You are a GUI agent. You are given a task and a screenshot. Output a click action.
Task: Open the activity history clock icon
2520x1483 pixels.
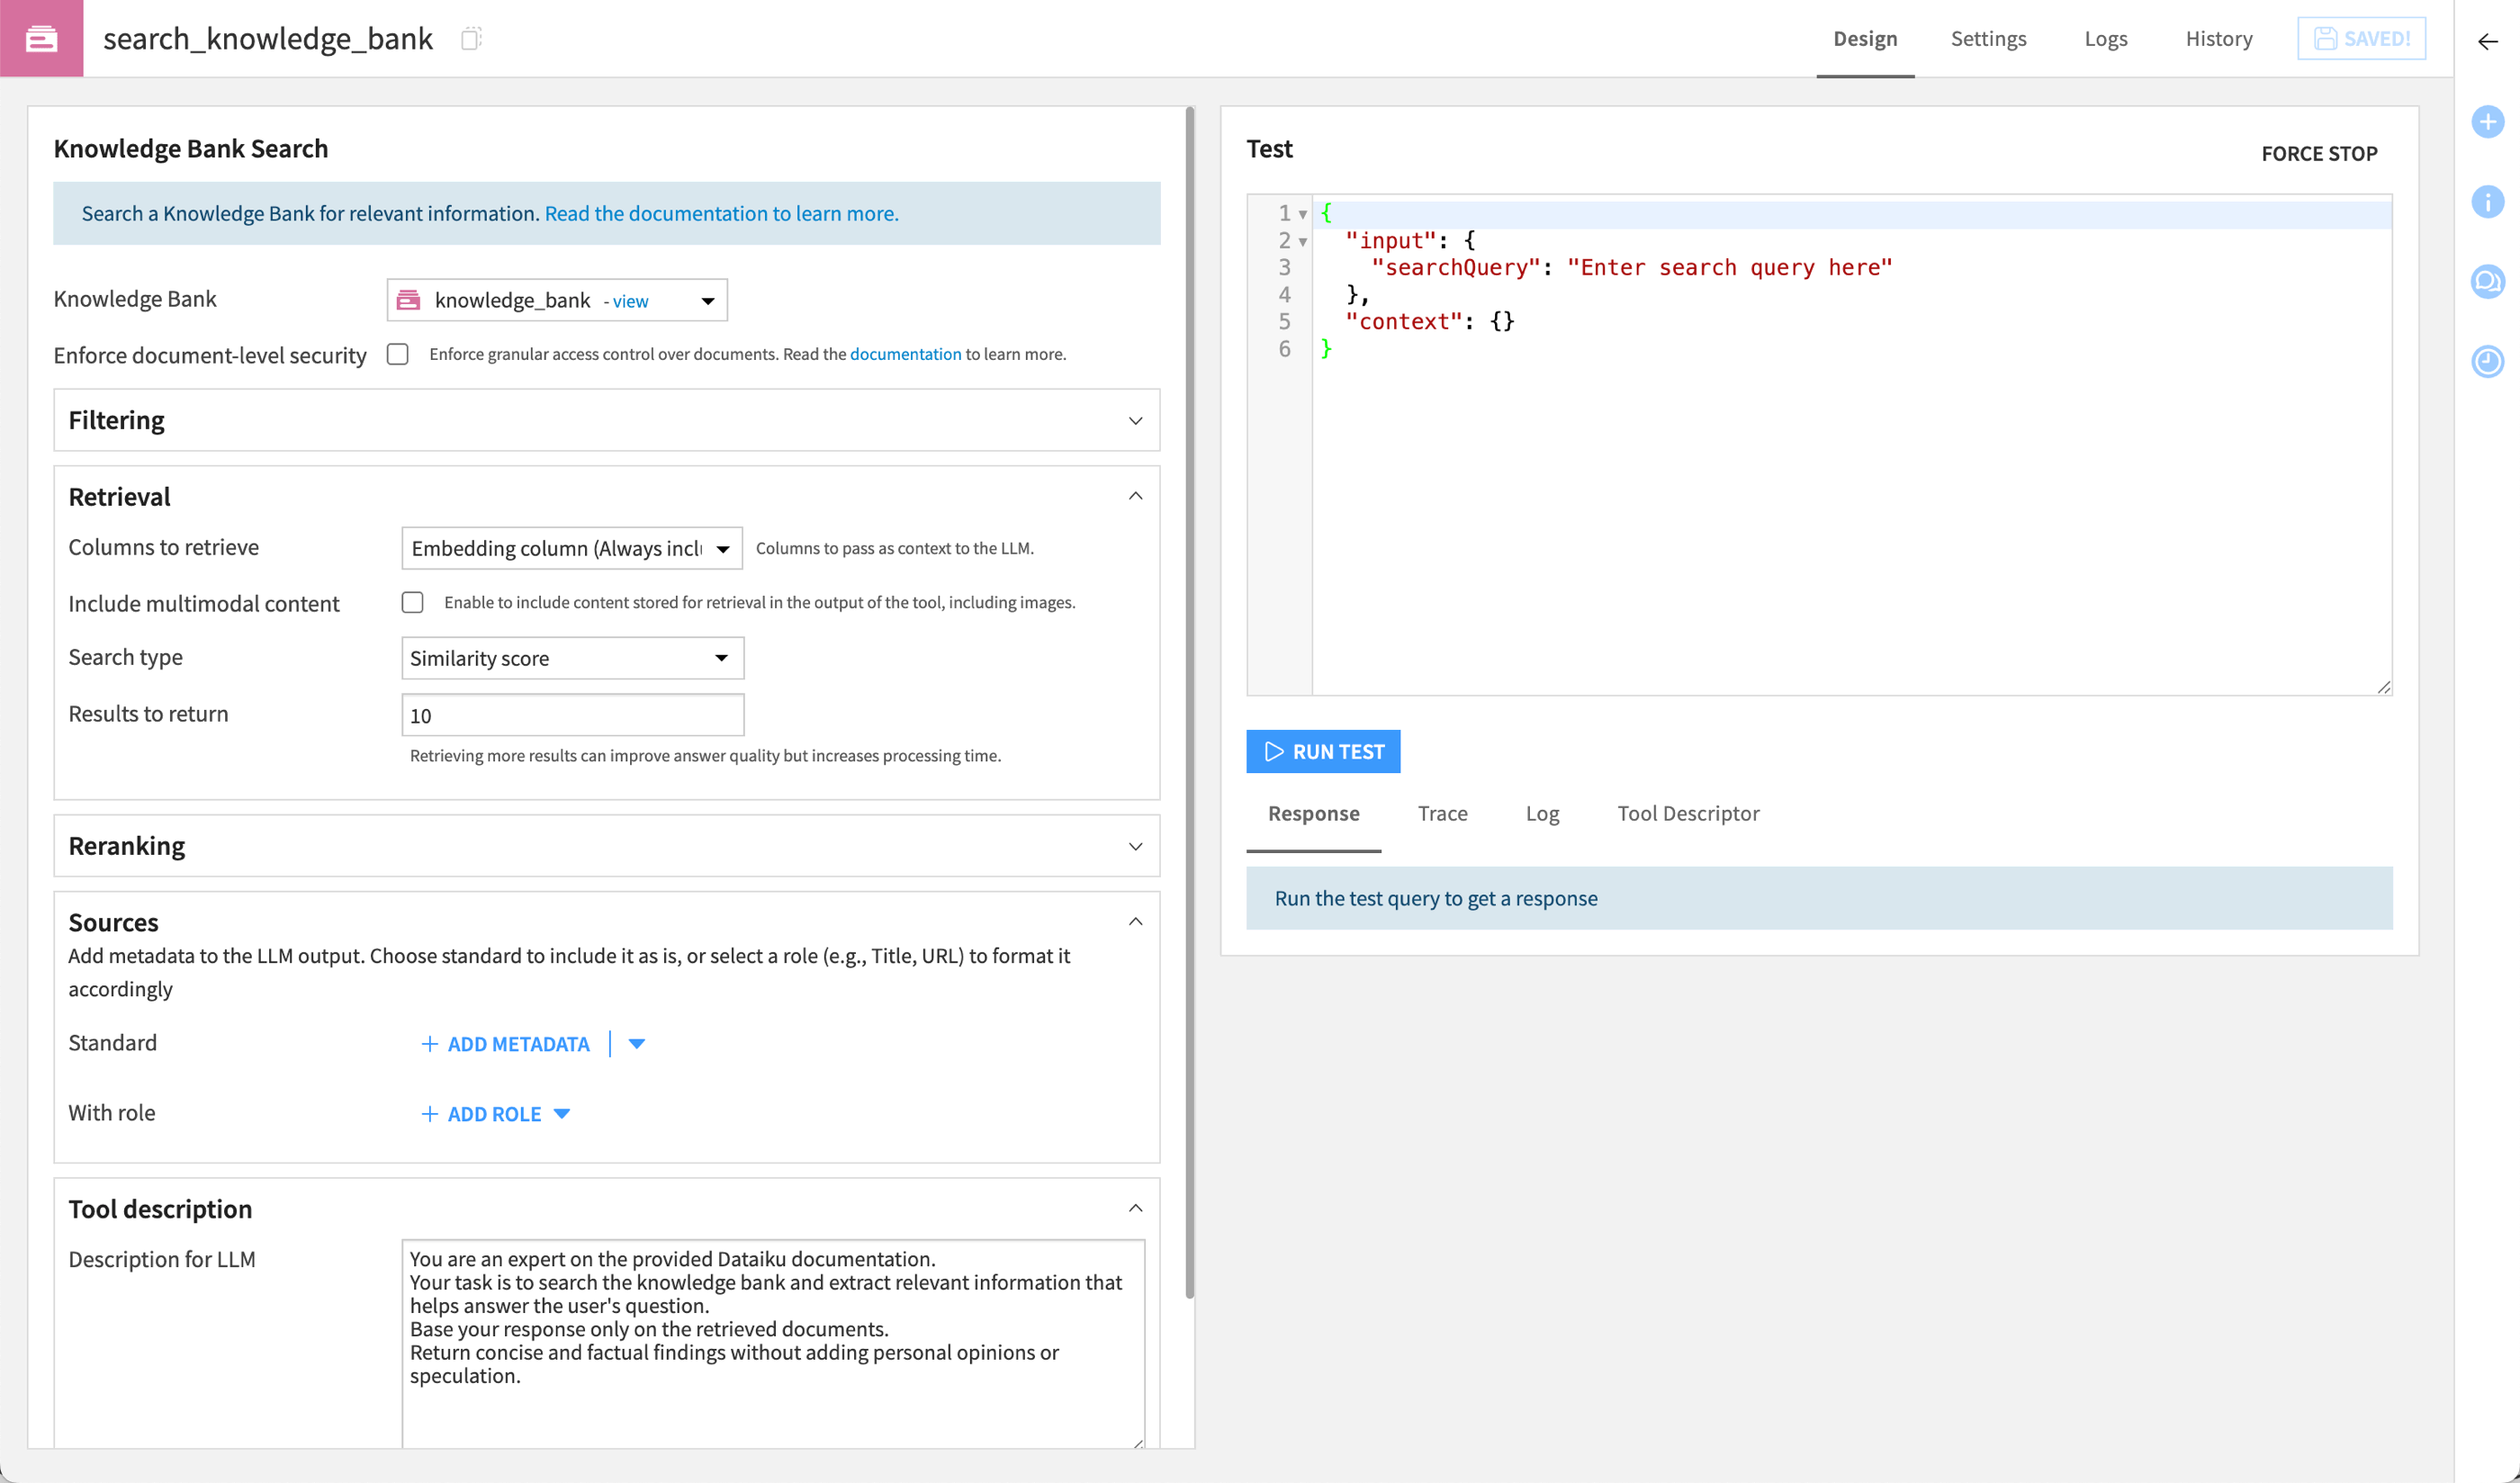tap(2489, 363)
